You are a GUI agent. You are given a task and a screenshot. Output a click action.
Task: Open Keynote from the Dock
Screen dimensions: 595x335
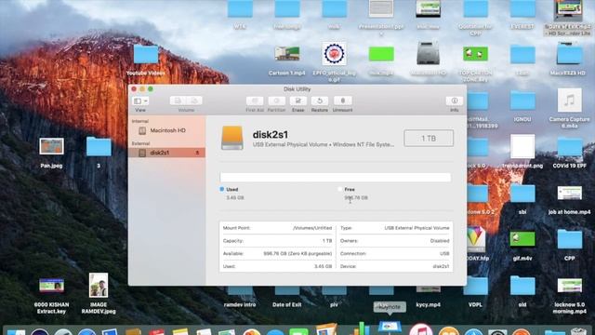(390, 328)
